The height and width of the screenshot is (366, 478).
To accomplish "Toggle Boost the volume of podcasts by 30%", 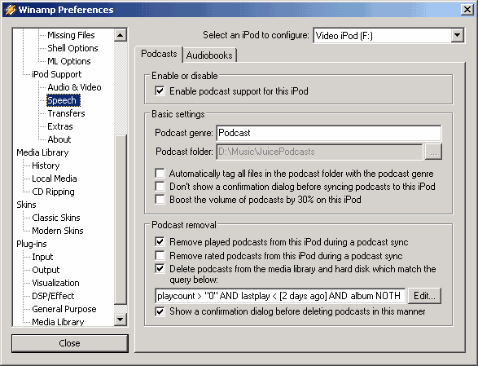I will pos(160,200).
